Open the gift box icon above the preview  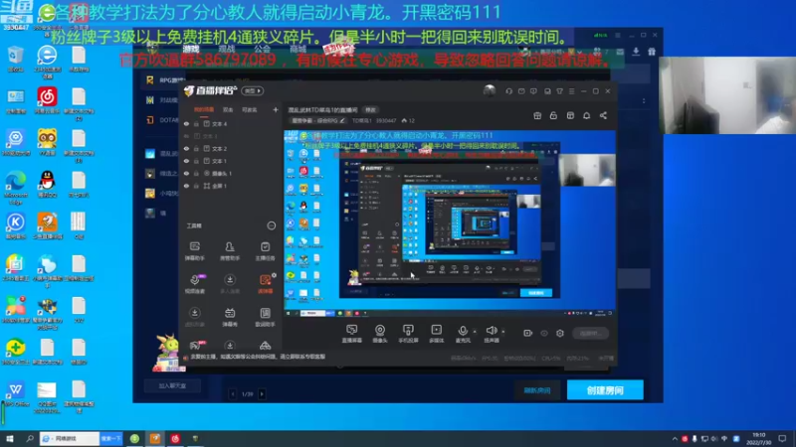pos(537,115)
